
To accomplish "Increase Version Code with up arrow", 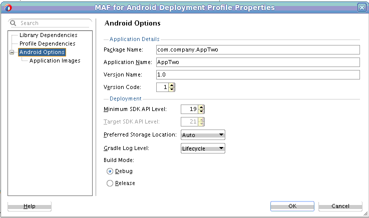I will (172, 85).
